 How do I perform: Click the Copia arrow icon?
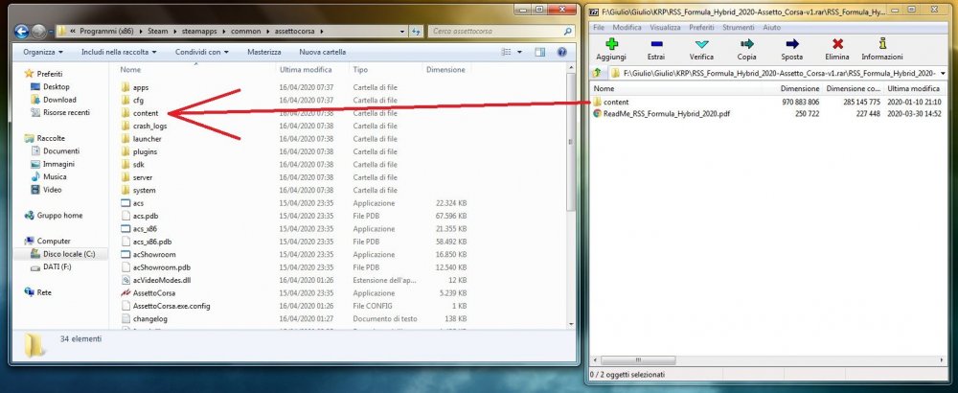coord(746,44)
